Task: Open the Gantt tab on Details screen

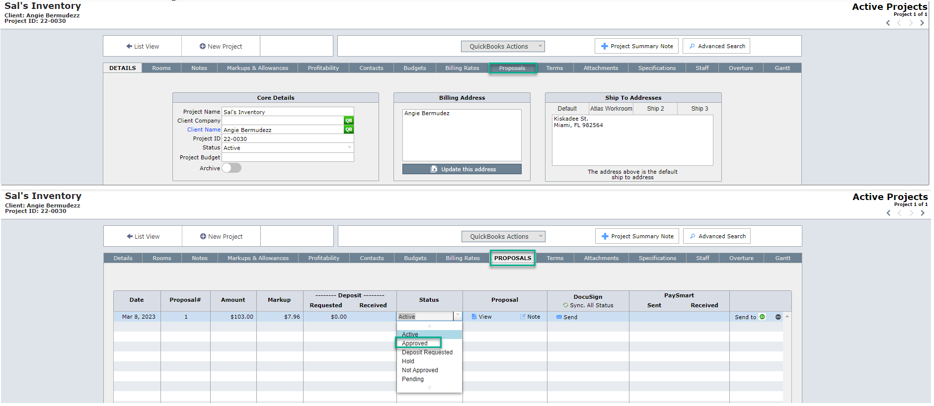Action: (782, 68)
